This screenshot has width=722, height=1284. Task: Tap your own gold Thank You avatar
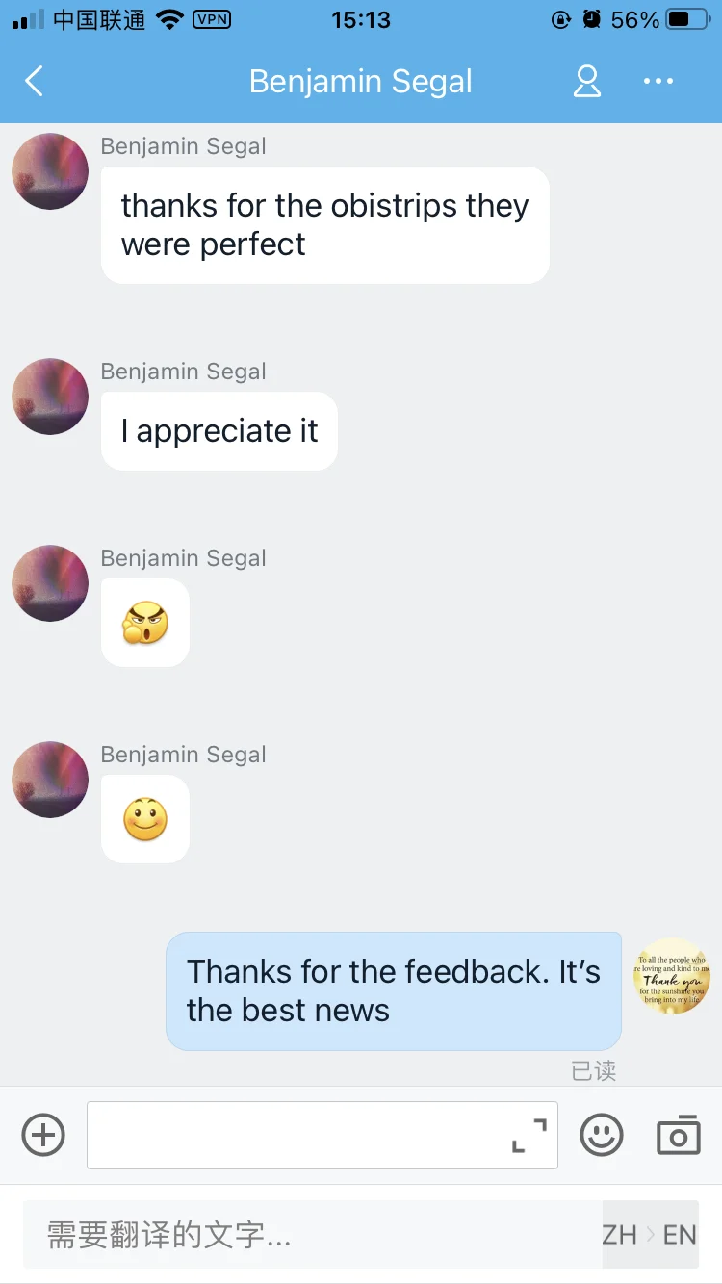pyautogui.click(x=672, y=977)
